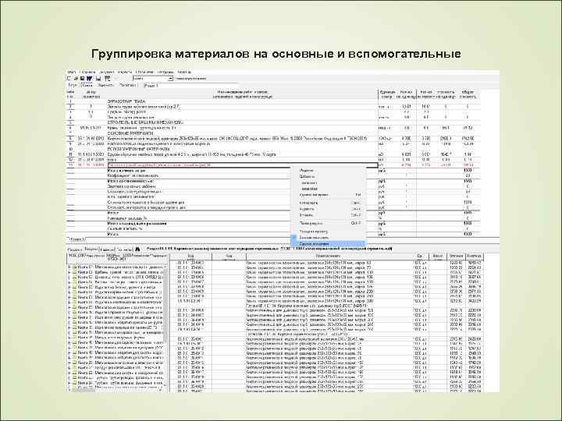Click the Книга 22 folder icon
The width and height of the screenshot is (562, 421).
pos(75,373)
